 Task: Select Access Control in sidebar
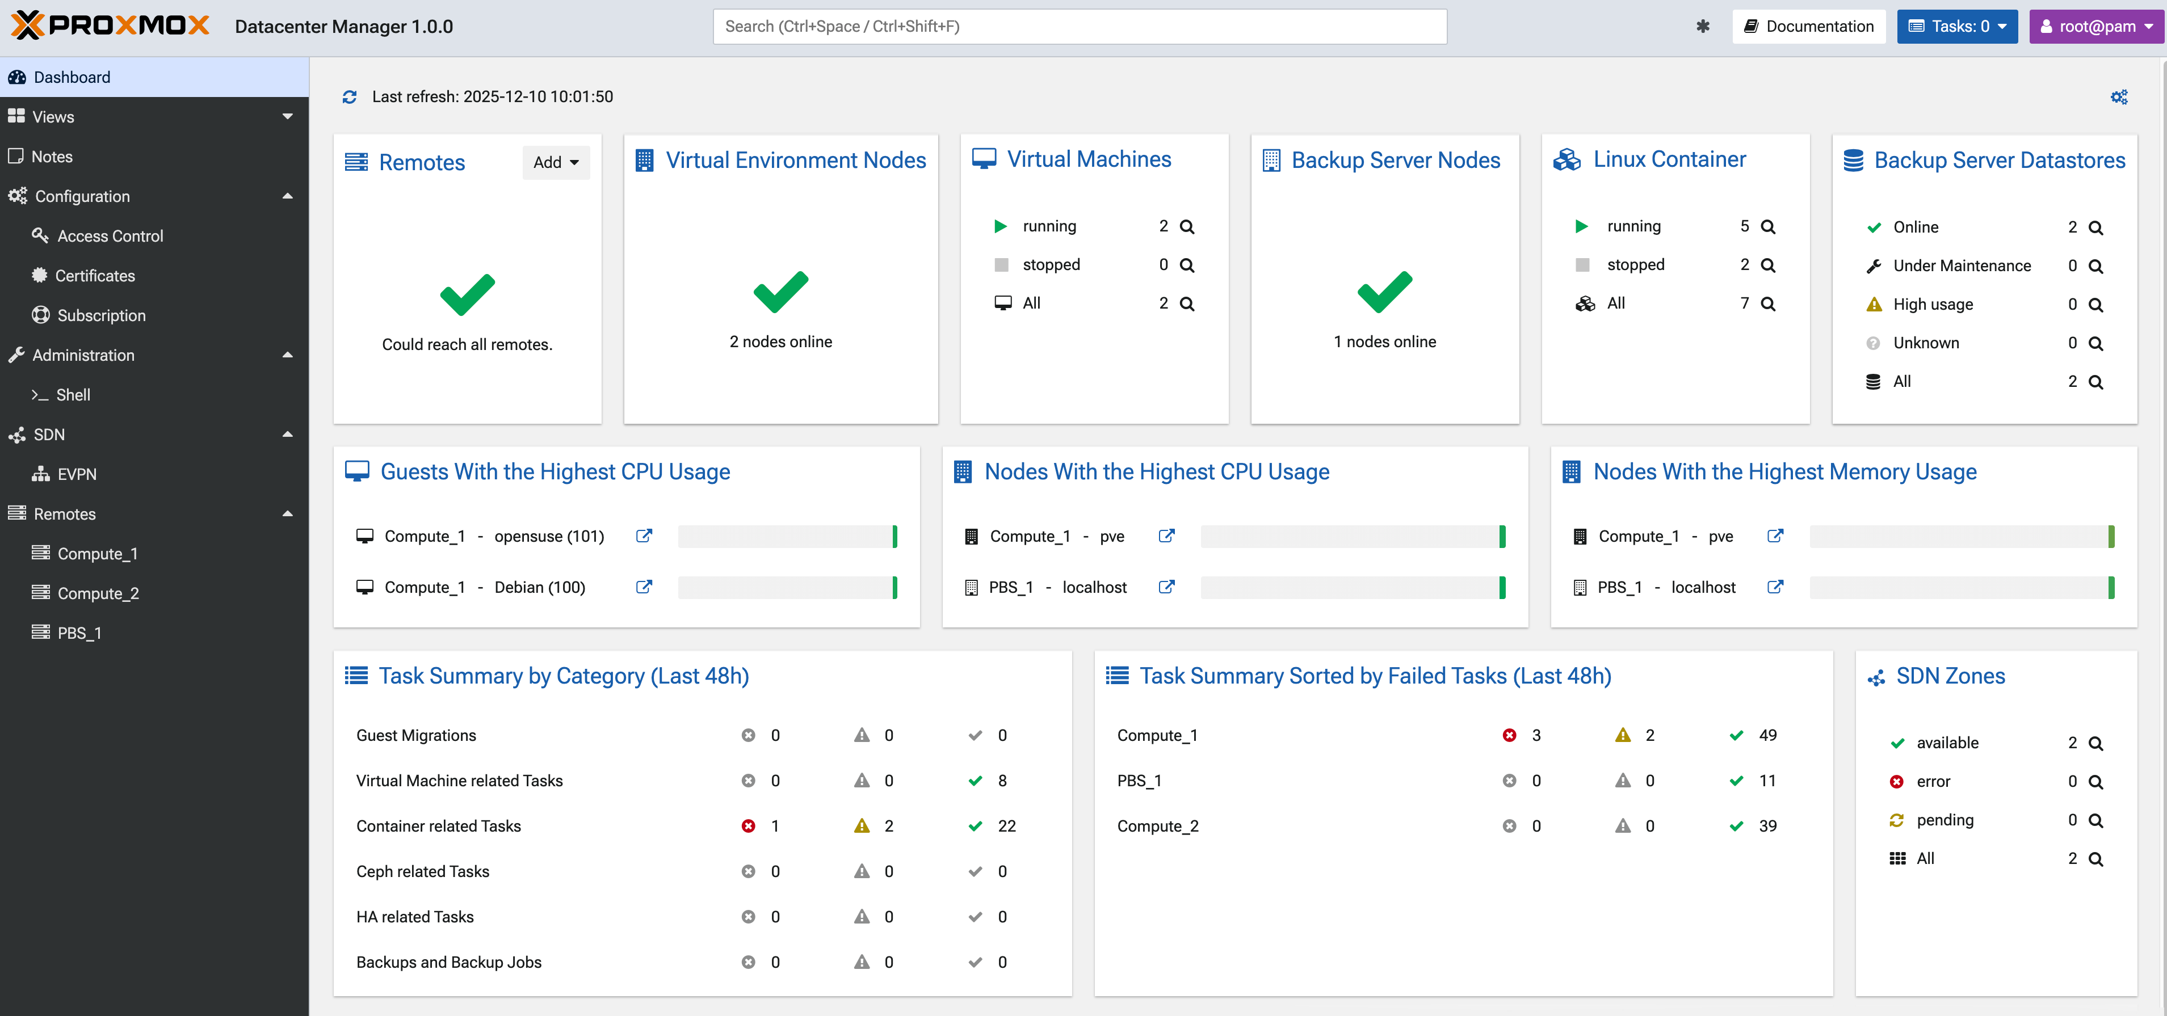110,237
